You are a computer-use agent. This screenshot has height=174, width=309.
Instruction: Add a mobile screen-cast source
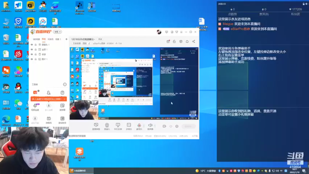pos(118,126)
